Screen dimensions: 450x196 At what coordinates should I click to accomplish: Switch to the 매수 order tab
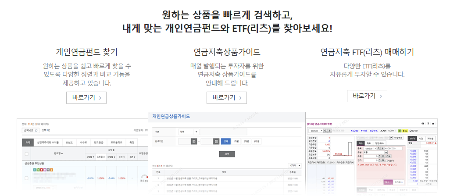tap(361, 143)
